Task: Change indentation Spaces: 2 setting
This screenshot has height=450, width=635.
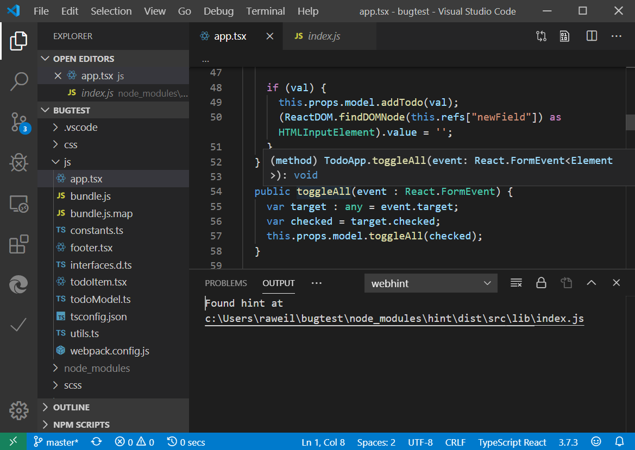Action: (x=376, y=442)
